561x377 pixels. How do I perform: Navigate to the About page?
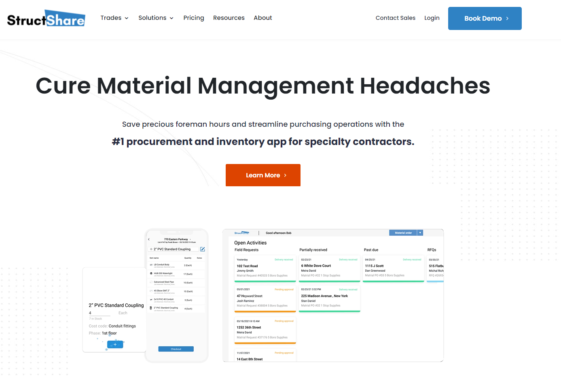tap(263, 18)
